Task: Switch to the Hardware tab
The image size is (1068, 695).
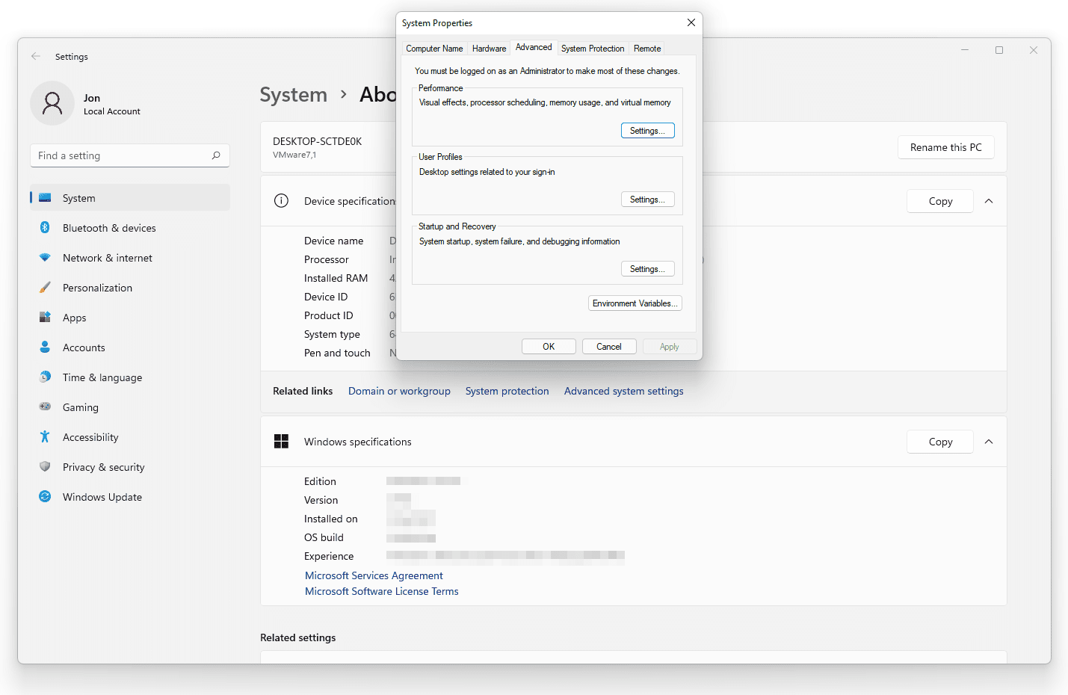Action: (490, 49)
